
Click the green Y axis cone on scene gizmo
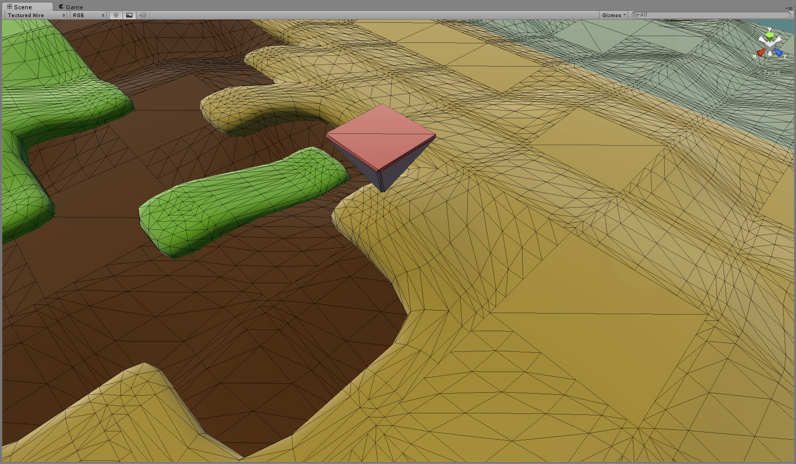pyautogui.click(x=769, y=36)
